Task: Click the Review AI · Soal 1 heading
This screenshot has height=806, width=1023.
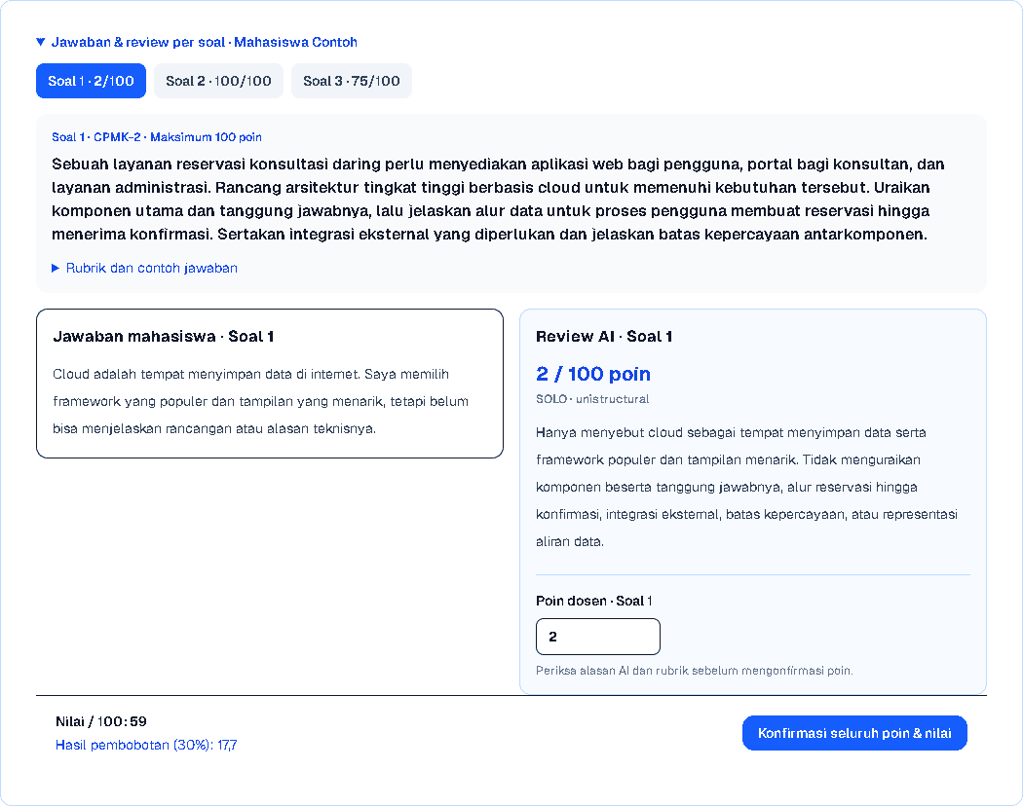Action: coord(603,337)
